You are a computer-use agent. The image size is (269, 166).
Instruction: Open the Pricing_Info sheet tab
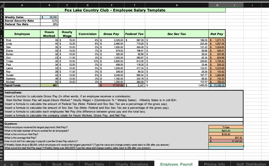214,164
